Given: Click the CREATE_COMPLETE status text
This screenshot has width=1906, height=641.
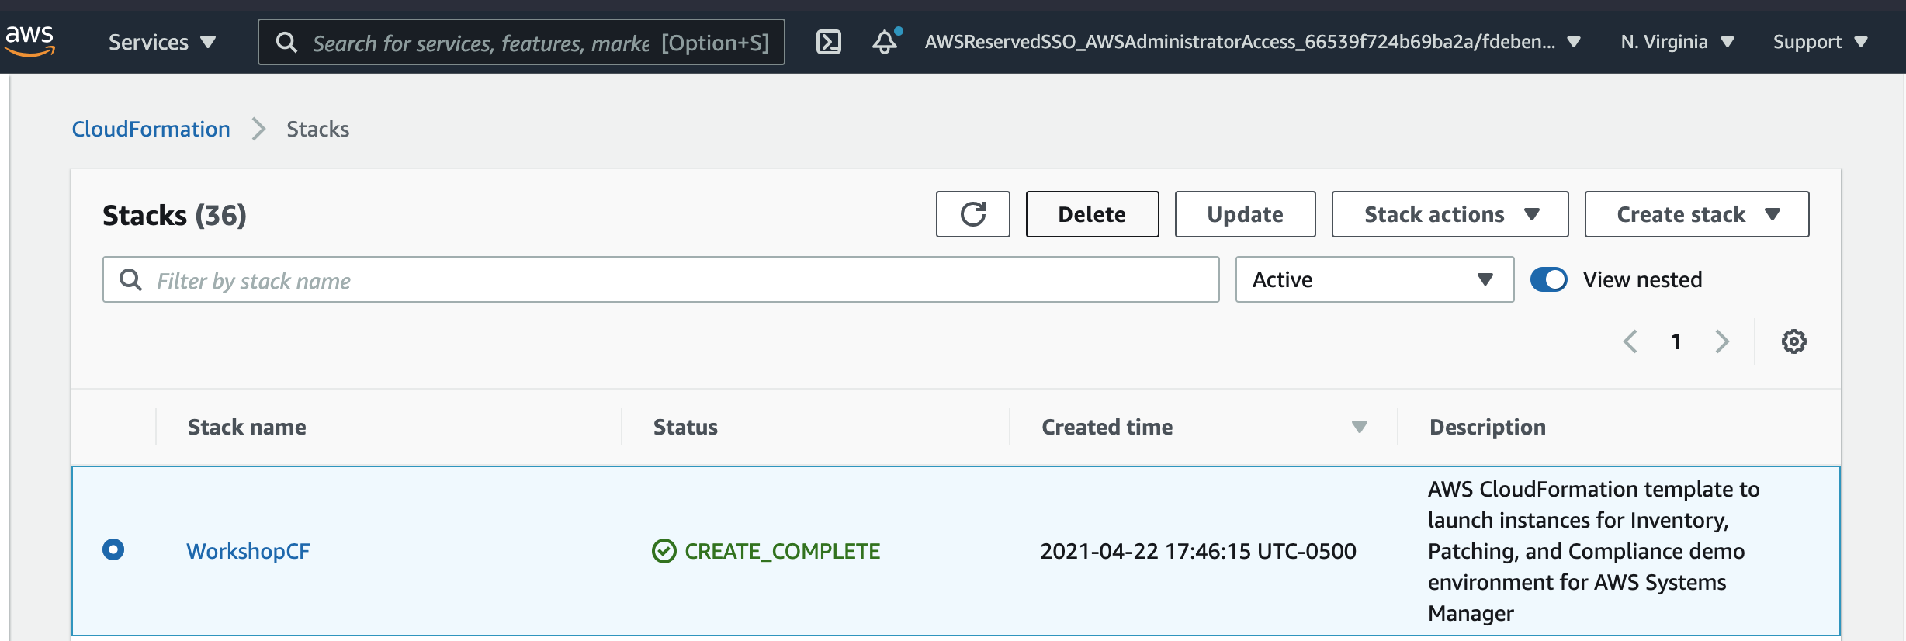Looking at the screenshot, I should 782,551.
